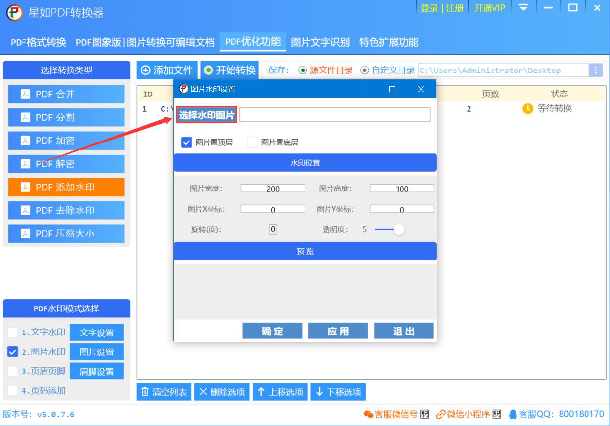
Task: Click the 星如PDF转换器 app logo icon
Action: 14,12
